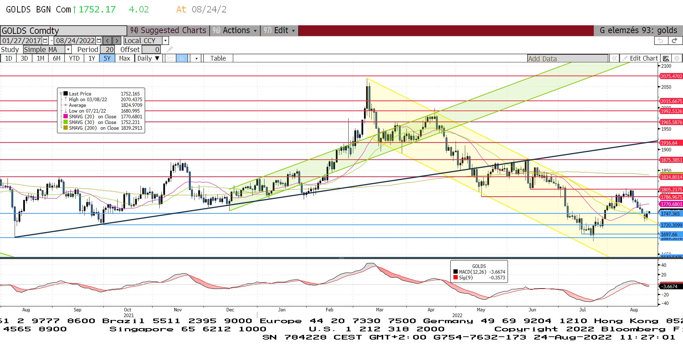Select the Max time range
This screenshot has height=357, width=683.
[x=125, y=58]
